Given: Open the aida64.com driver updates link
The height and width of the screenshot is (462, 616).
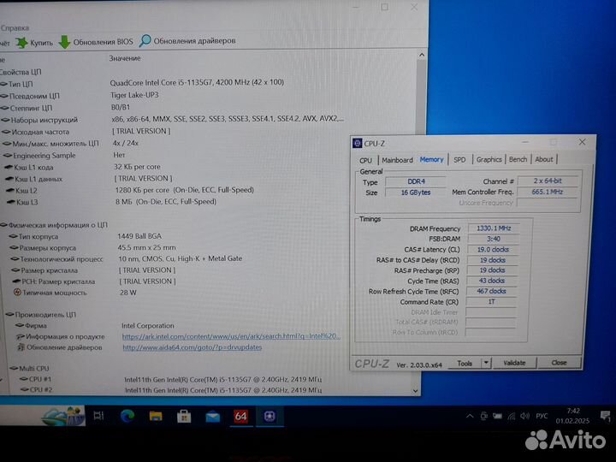Looking at the screenshot, I should [x=192, y=347].
